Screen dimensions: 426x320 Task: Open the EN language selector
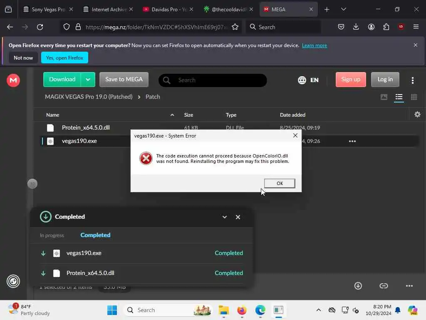tap(308, 80)
